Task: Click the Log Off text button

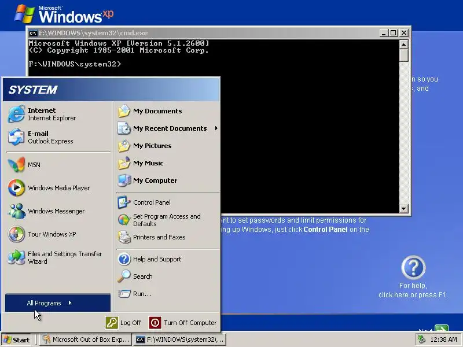Action: pos(131,323)
